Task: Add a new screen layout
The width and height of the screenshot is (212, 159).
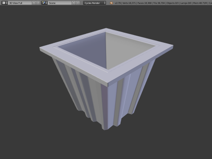Action: (x=34, y=3)
